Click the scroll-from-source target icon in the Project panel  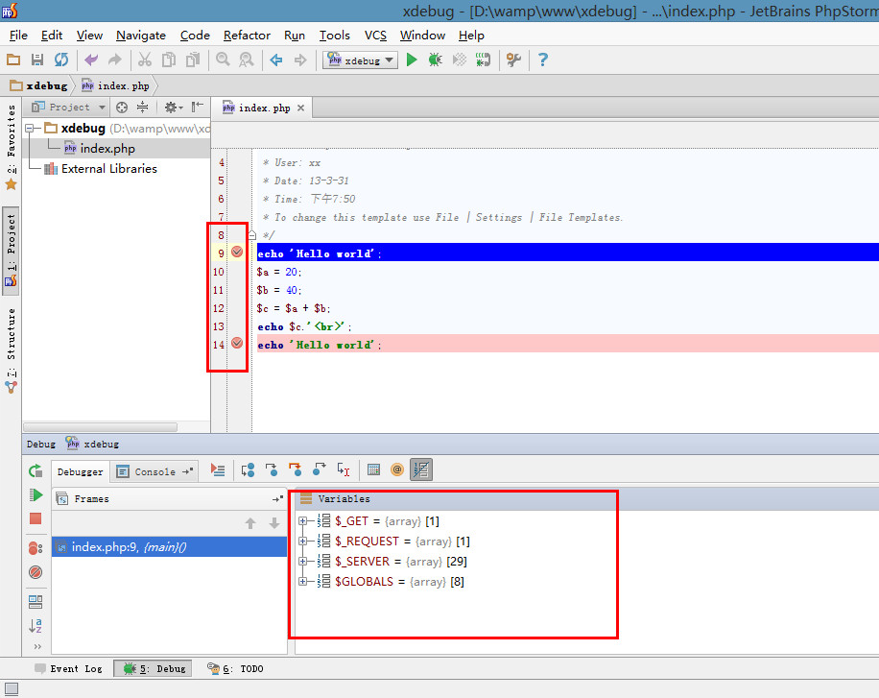[x=122, y=108]
